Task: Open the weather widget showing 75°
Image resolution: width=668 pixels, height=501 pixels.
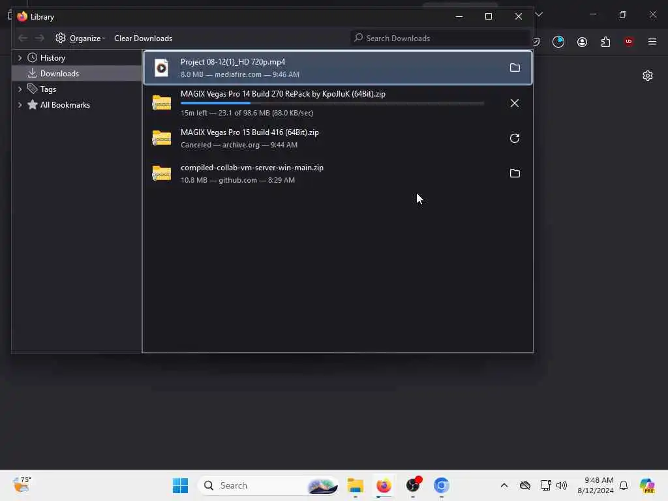Action: point(22,485)
